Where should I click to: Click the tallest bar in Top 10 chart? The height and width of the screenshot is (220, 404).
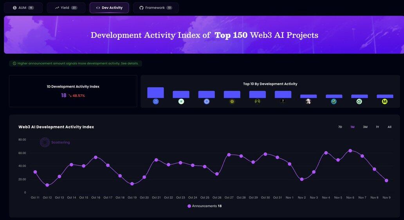tap(155, 93)
